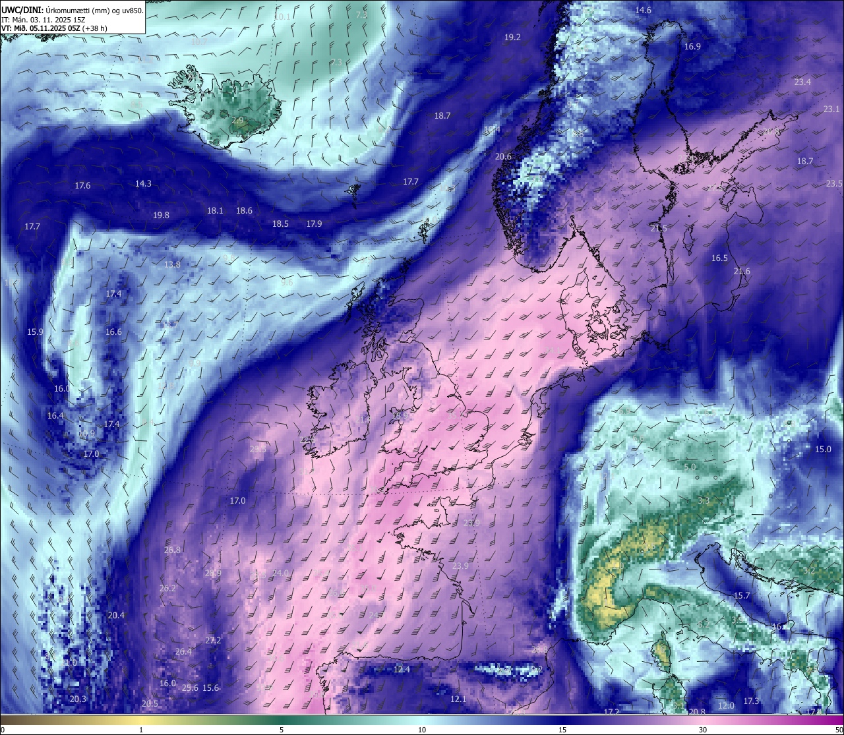Click the map value '18.6'

point(244,211)
